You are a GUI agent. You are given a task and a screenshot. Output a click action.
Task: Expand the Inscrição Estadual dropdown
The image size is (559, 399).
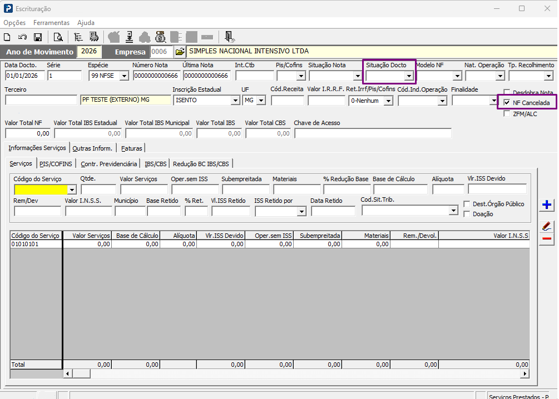[x=235, y=101]
